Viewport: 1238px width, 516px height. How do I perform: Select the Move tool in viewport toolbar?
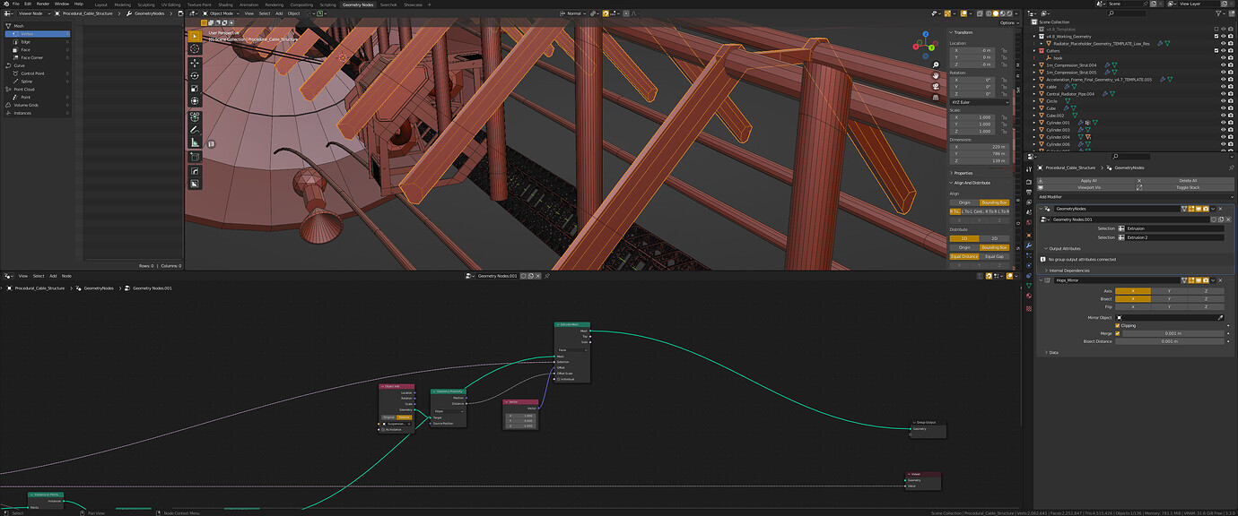[195, 63]
